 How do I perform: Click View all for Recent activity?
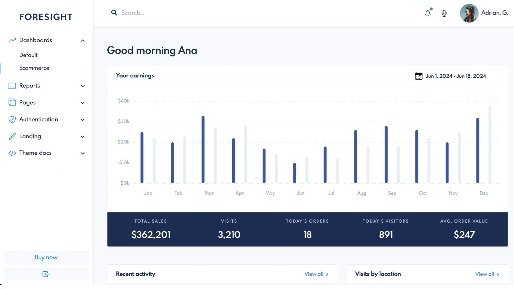point(316,274)
